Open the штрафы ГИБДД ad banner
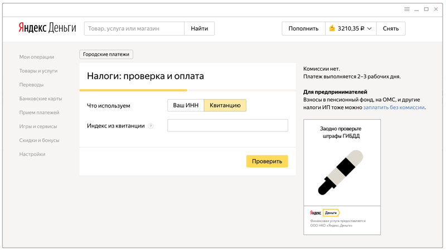This screenshot has width=446, height=251. coord(342,177)
